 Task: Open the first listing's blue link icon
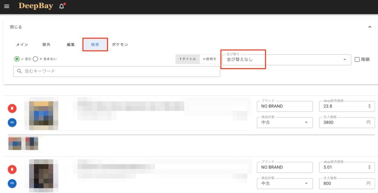[12, 122]
